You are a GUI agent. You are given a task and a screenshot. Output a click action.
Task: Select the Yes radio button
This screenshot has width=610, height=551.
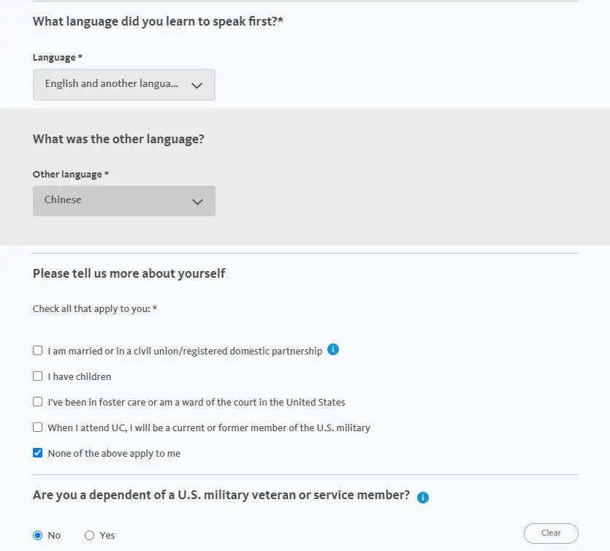89,536
